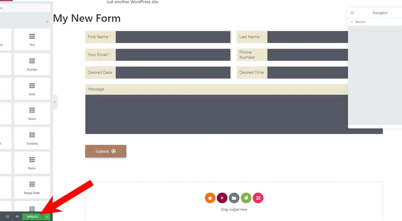Expand the Section item in Navigator

click(x=352, y=22)
